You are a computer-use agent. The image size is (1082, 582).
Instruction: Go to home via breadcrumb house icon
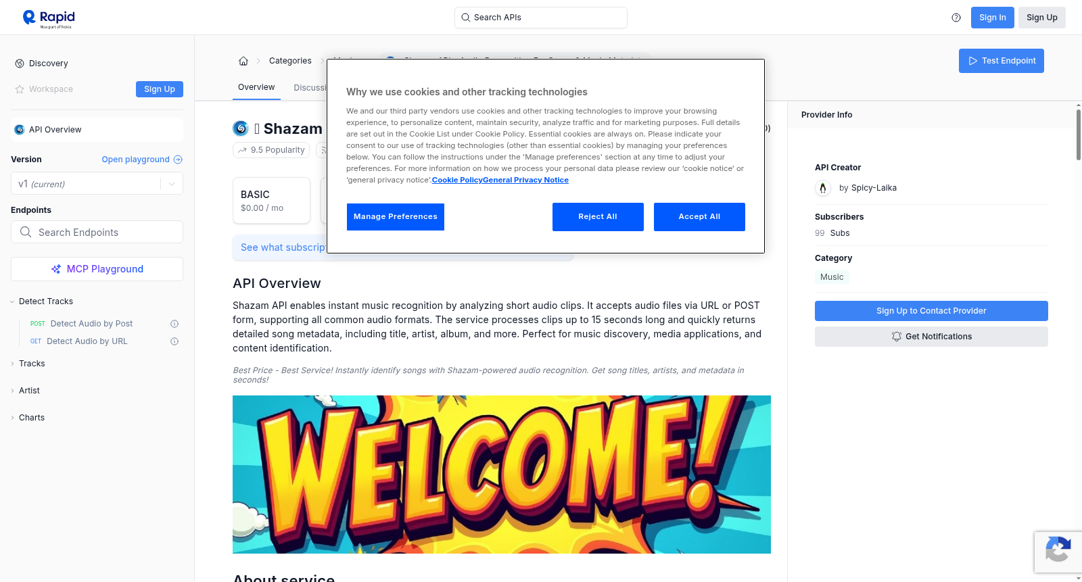243,61
